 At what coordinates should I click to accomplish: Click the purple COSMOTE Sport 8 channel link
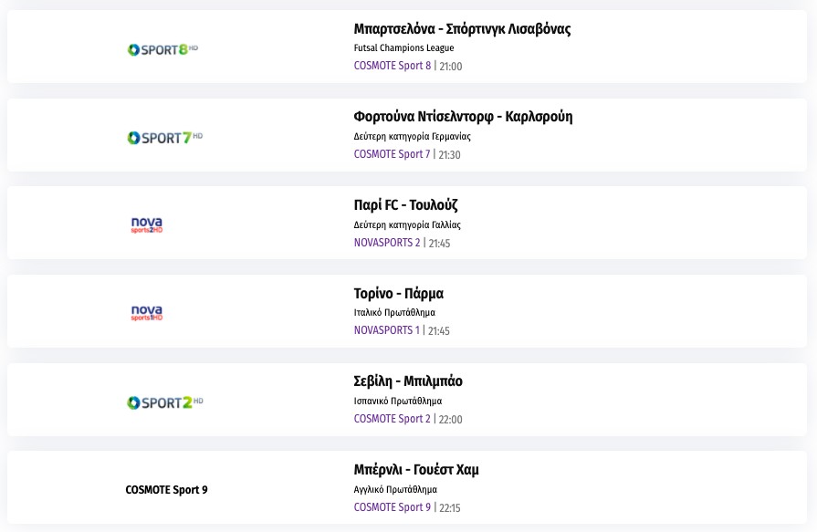click(393, 66)
